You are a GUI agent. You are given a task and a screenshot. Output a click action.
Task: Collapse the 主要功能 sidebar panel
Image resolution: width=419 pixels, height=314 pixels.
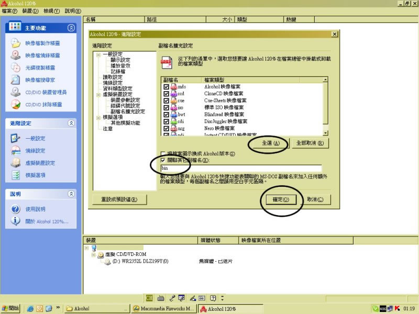click(71, 28)
